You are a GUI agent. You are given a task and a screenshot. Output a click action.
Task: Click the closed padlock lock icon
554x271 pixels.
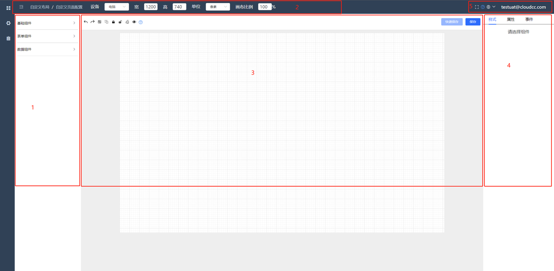tap(113, 22)
